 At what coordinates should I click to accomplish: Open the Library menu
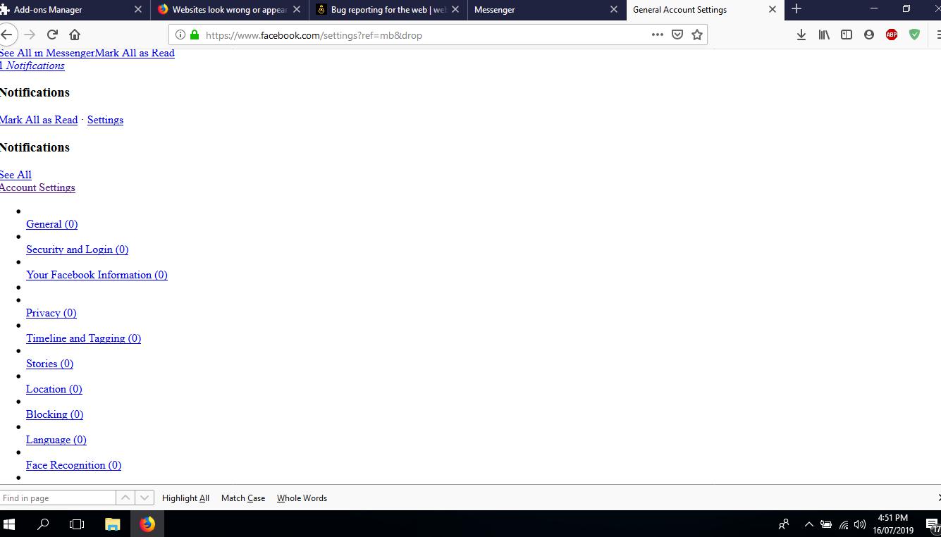[824, 35]
